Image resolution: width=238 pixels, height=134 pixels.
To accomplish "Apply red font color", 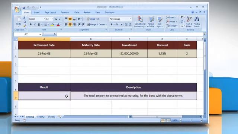I will (58, 25).
